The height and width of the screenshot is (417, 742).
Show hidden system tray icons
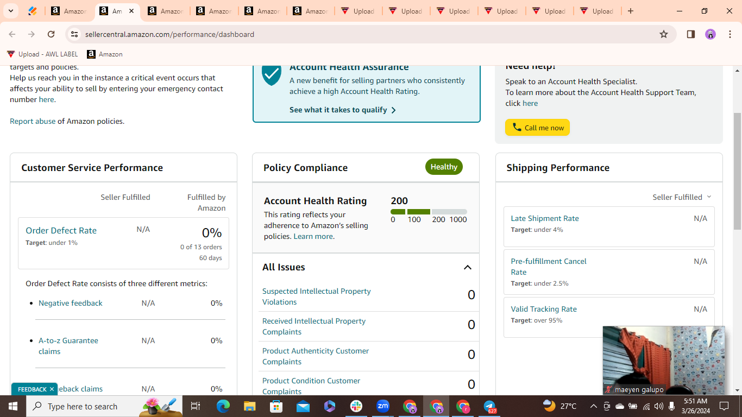tap(594, 406)
